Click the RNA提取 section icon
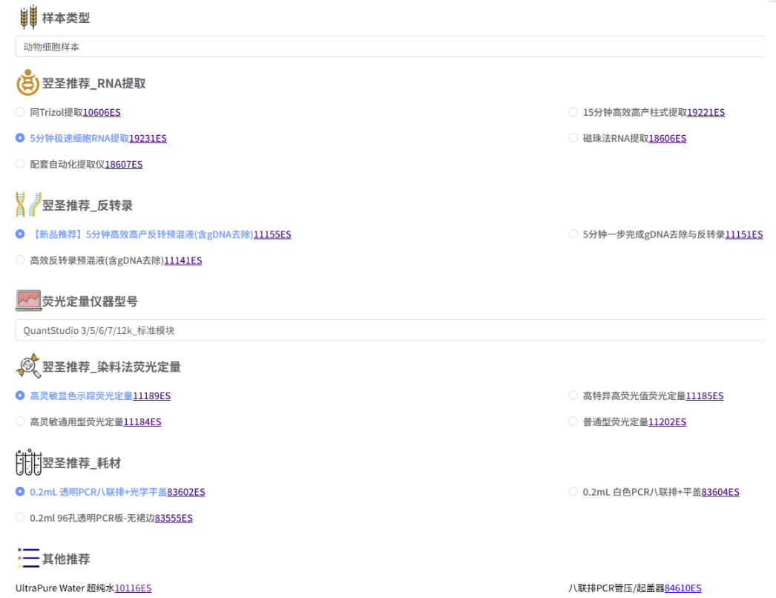This screenshot has height=598, width=776. 27,82
